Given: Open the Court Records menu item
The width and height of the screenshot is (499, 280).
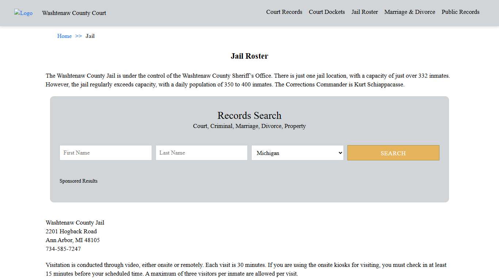Looking at the screenshot, I should point(284,12).
